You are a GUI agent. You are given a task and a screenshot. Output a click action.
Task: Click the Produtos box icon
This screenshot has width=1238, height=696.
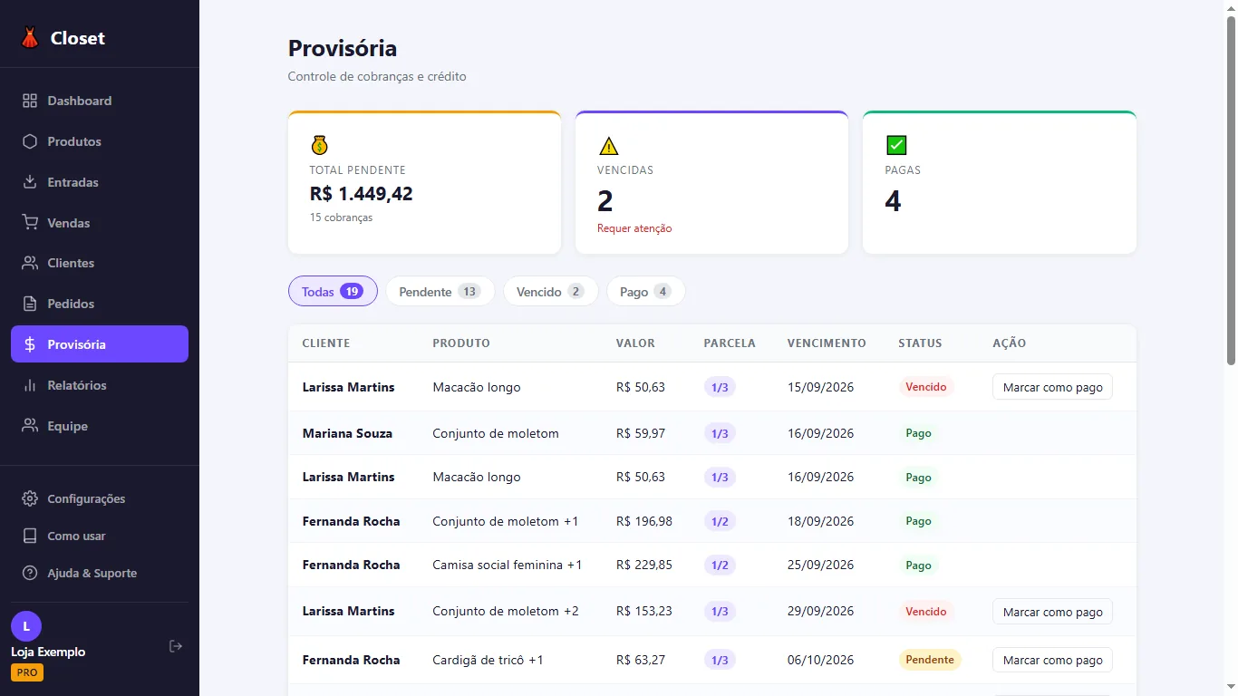point(30,141)
